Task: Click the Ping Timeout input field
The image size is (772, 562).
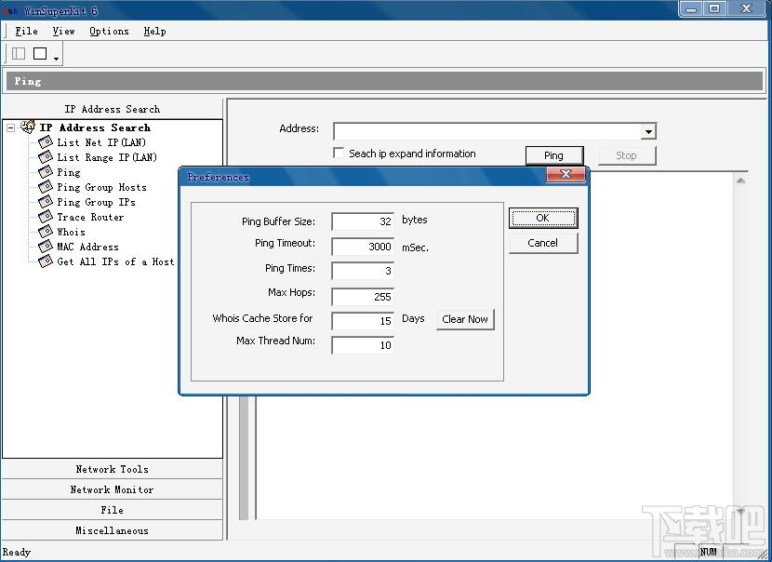Action: 362,247
